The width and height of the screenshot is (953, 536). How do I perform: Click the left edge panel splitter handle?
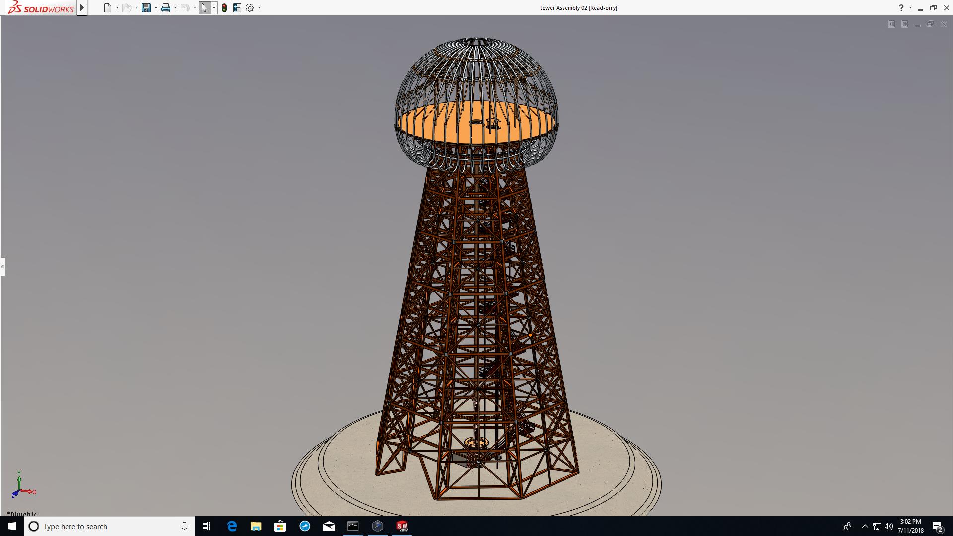(2, 267)
